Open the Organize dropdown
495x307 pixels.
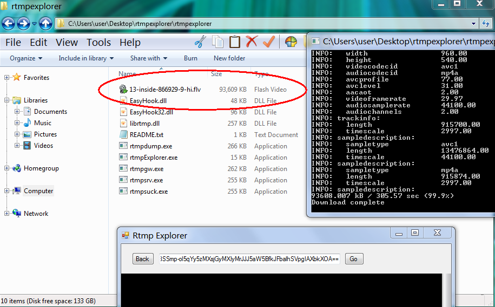[x=26, y=58]
